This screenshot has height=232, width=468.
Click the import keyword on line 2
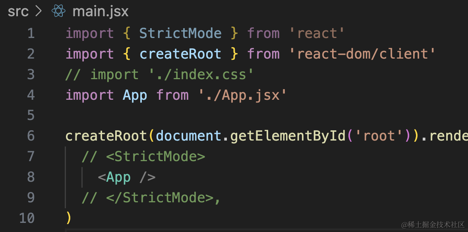89,54
